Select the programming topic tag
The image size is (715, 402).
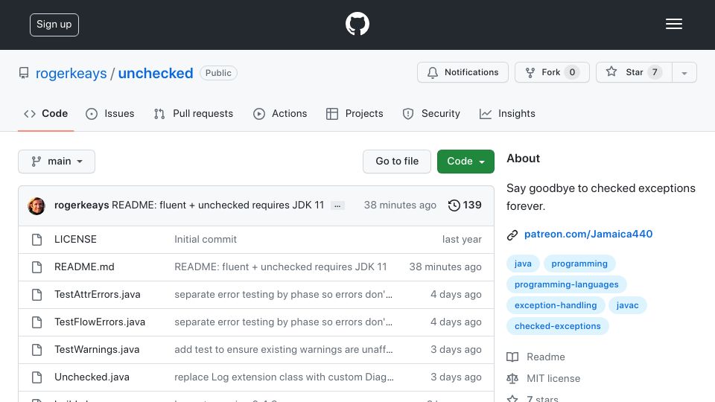[x=579, y=264]
